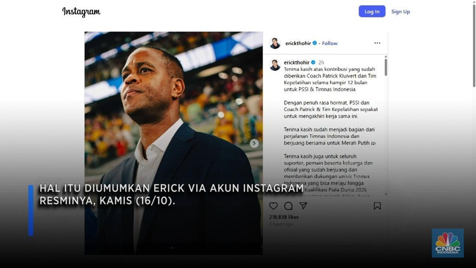Open erickthohir's avatar in the post header

(x=275, y=43)
